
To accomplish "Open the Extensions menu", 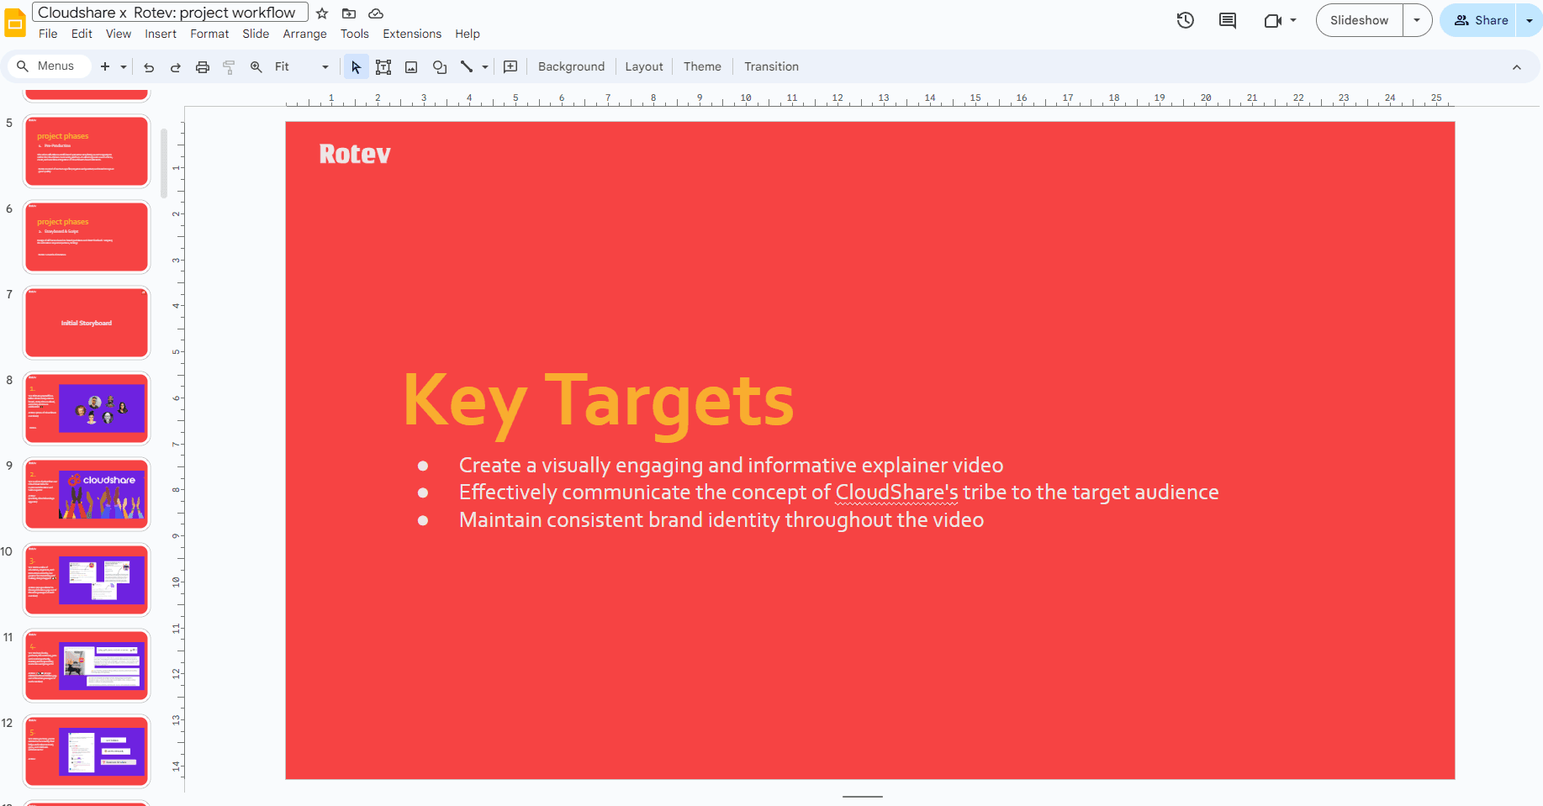I will click(x=412, y=34).
